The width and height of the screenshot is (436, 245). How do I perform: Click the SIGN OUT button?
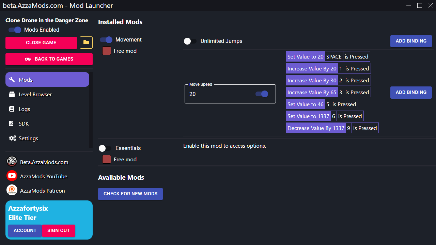click(59, 230)
